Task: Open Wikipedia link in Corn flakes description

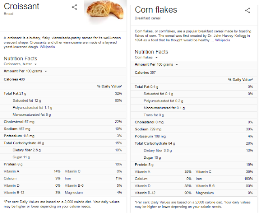Action: [x=222, y=40]
